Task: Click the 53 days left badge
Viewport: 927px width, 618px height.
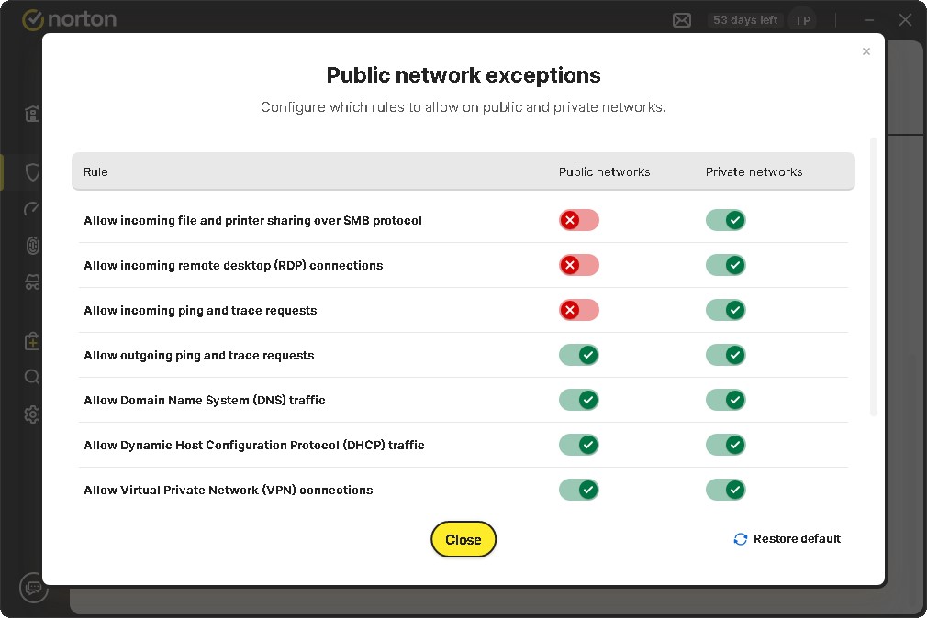Action: pyautogui.click(x=744, y=20)
